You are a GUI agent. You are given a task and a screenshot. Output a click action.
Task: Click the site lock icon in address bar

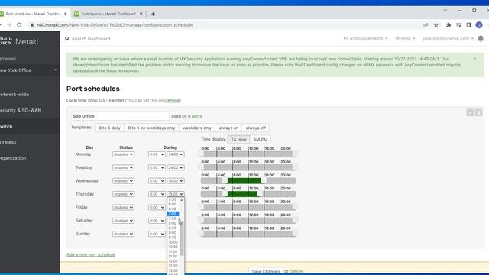point(31,25)
